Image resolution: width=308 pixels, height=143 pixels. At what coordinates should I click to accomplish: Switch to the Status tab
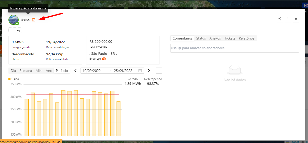click(201, 38)
